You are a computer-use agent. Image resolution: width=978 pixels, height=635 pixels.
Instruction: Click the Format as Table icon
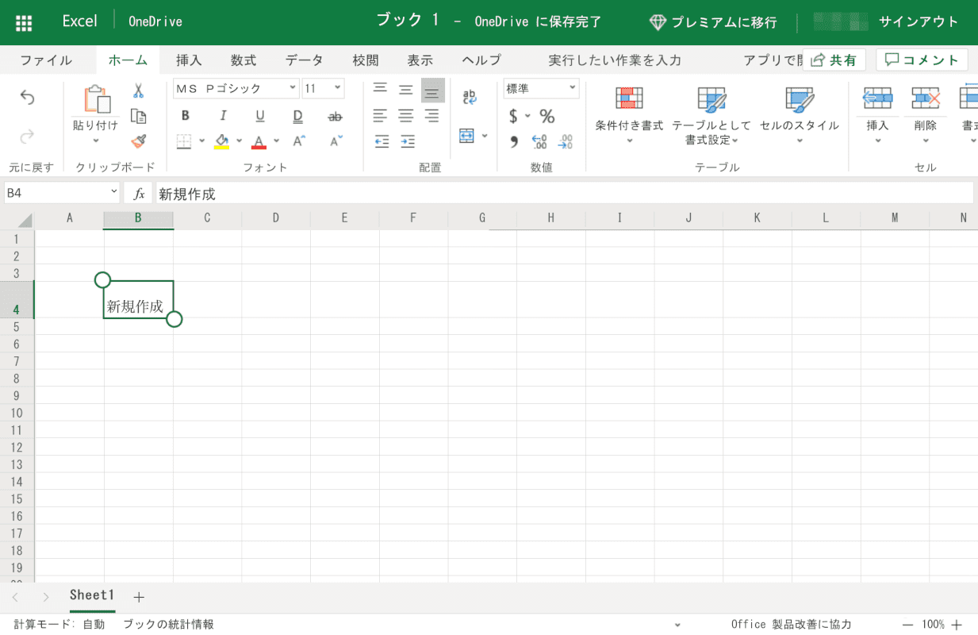pos(711,98)
